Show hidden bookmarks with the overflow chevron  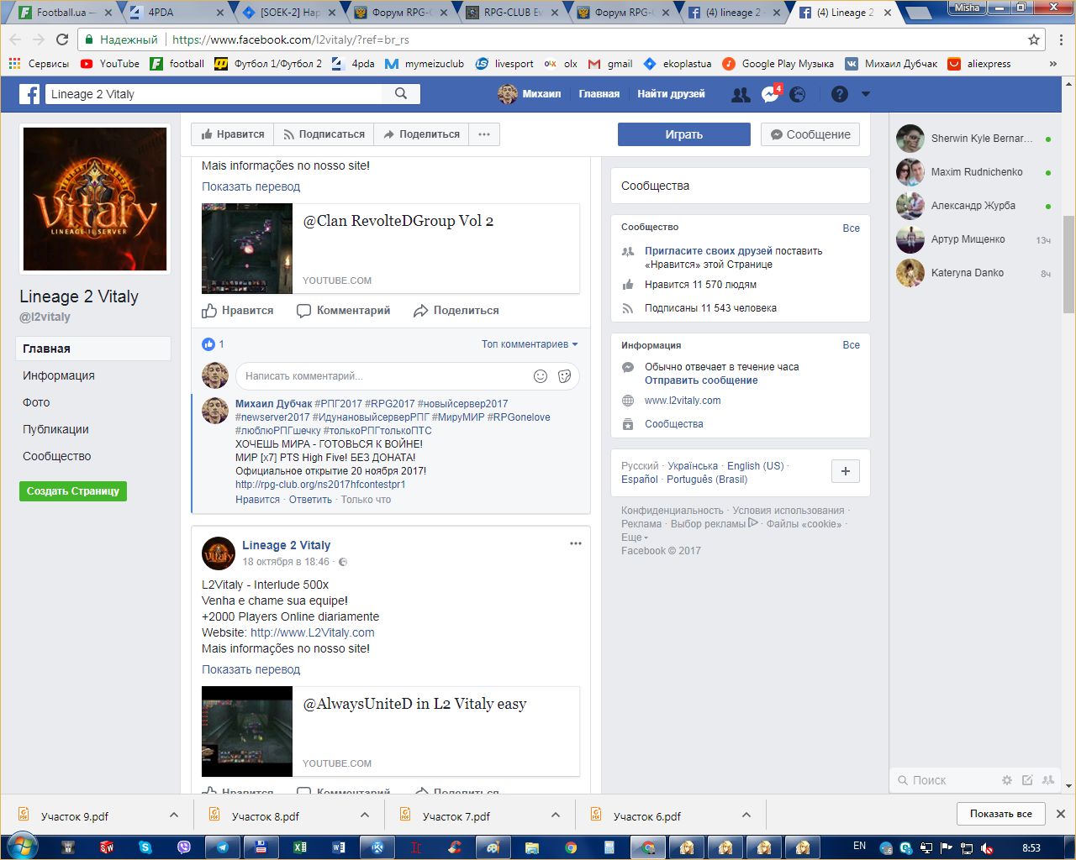pyautogui.click(x=1053, y=64)
